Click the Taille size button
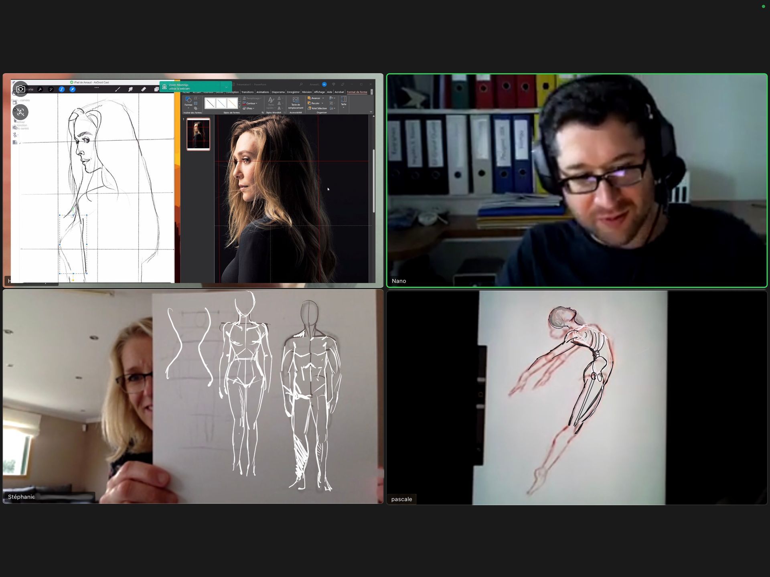This screenshot has height=577, width=770. 344,101
